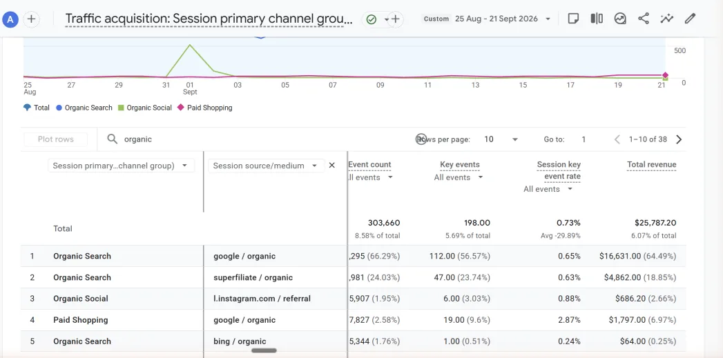The image size is (723, 358).
Task: Go to the next page of results
Action: pyautogui.click(x=679, y=139)
